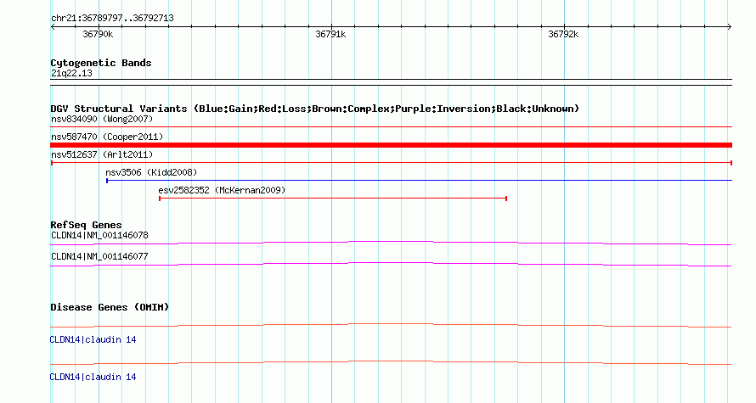The height and width of the screenshot is (403, 756).
Task: Open variant nsv587470 (Cooper2011) label
Action: coord(107,137)
